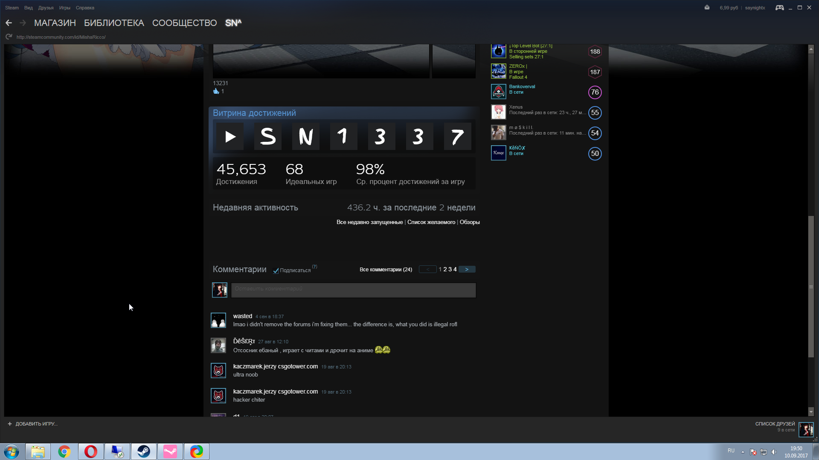Open the Windows Start menu
Image resolution: width=819 pixels, height=460 pixels.
click(12, 451)
